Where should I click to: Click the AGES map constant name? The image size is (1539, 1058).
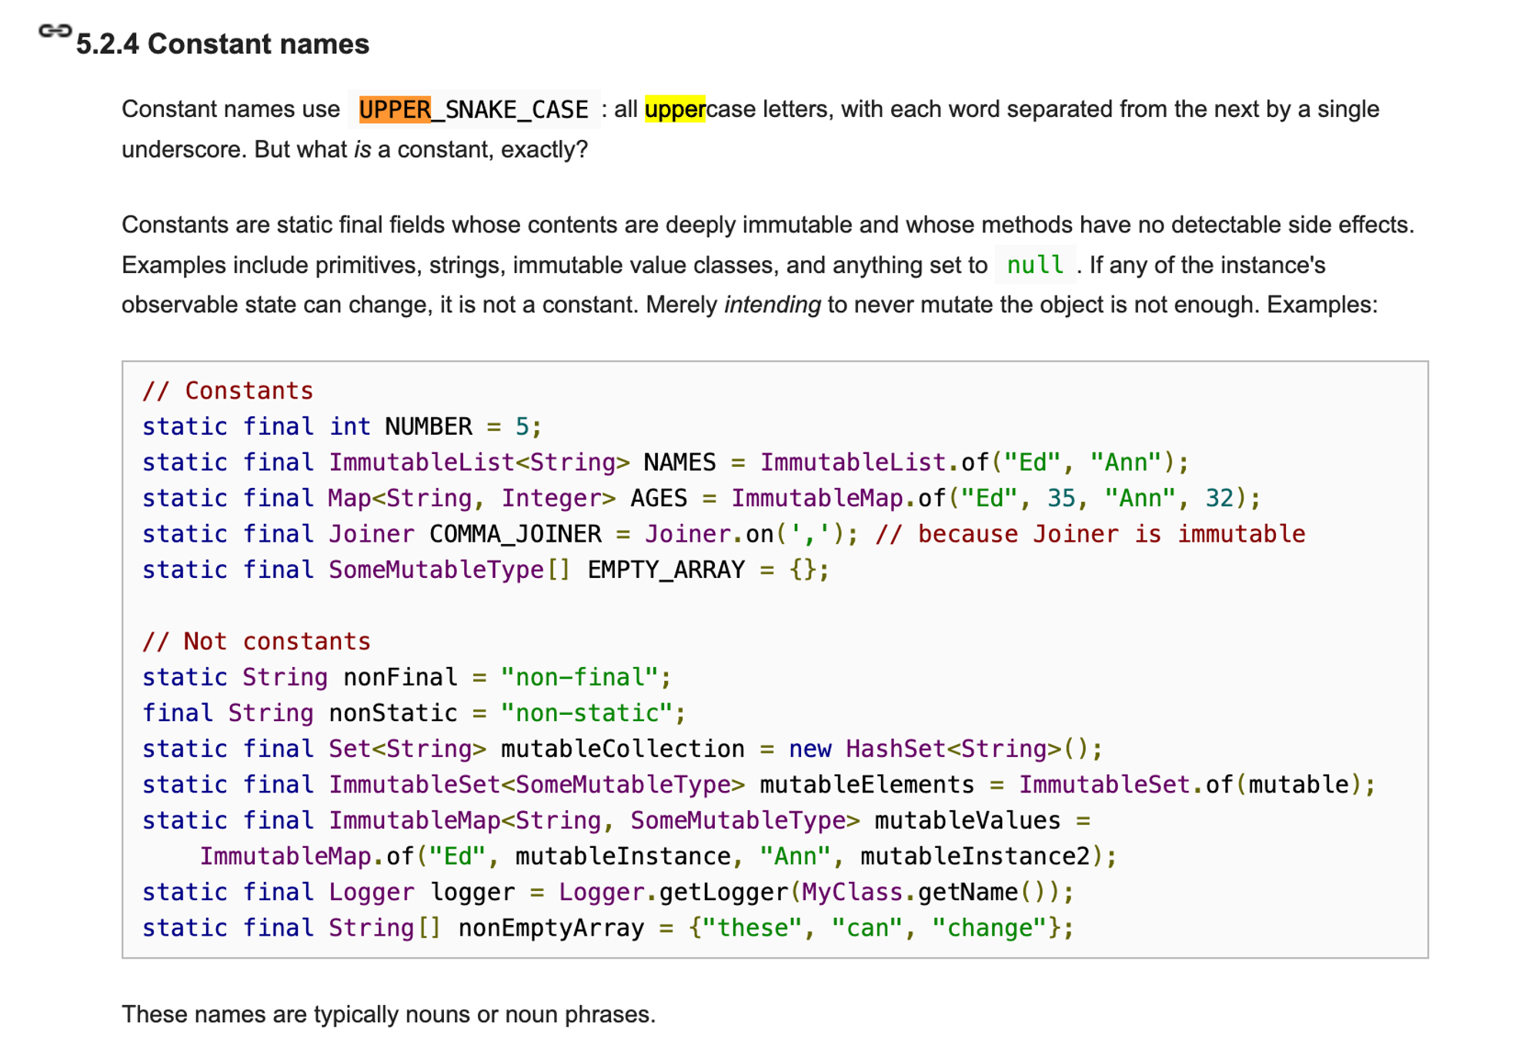pyautogui.click(x=659, y=498)
